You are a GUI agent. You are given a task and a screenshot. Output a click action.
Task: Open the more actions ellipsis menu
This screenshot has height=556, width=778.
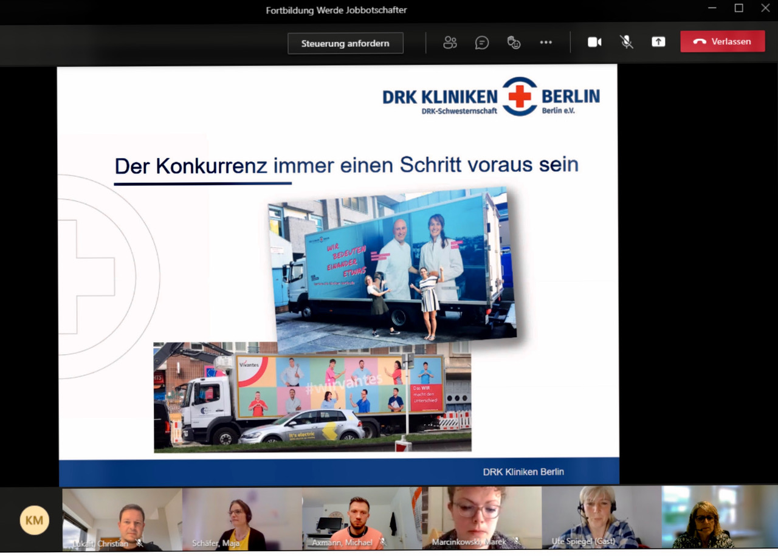(x=546, y=43)
